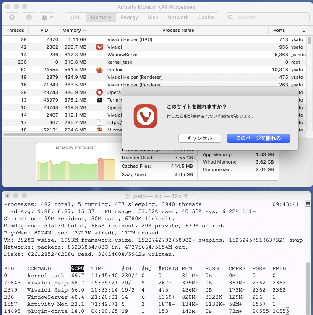Switch to the CPU tab
The image size is (313, 315).
tap(76, 17)
